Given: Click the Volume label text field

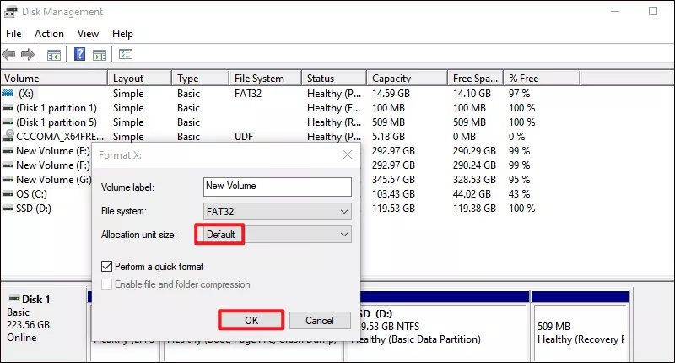Looking at the screenshot, I should tap(278, 187).
